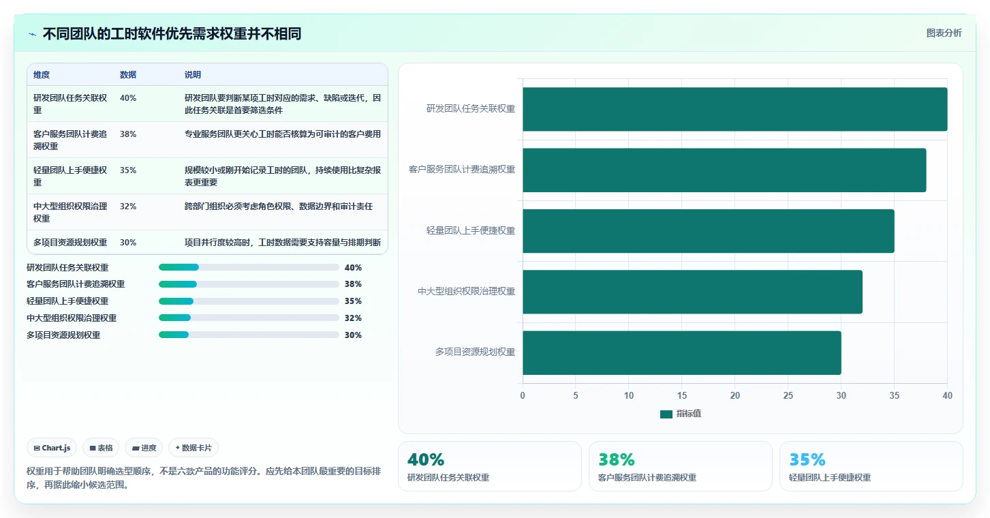This screenshot has width=990, height=518.
Task: Click the 轻量团队上手便捷权重 progress bar
Action: pos(249,301)
